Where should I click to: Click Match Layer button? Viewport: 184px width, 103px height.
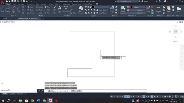[101, 13]
